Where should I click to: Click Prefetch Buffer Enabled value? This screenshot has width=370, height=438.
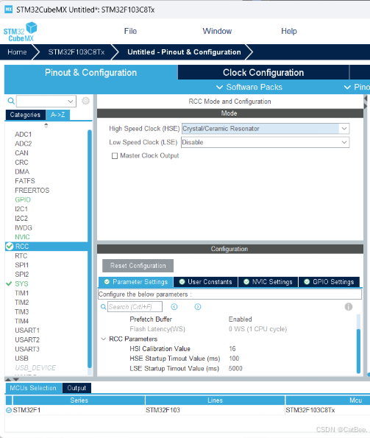coord(240,319)
